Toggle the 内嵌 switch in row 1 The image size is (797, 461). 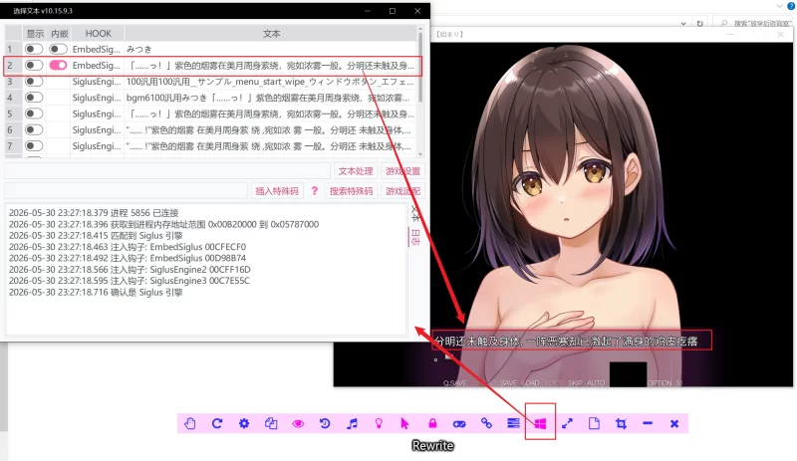[58, 49]
